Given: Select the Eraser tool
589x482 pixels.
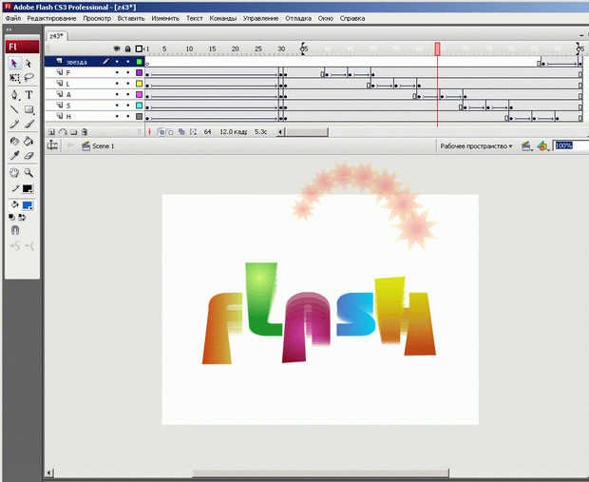Looking at the screenshot, I should 28,155.
